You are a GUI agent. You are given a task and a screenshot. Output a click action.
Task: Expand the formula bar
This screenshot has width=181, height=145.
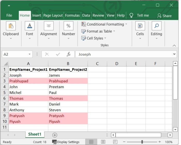tap(174, 54)
